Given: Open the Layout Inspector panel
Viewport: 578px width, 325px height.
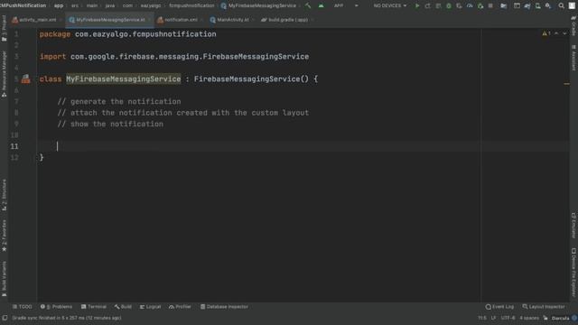Looking at the screenshot, I should coord(544,307).
